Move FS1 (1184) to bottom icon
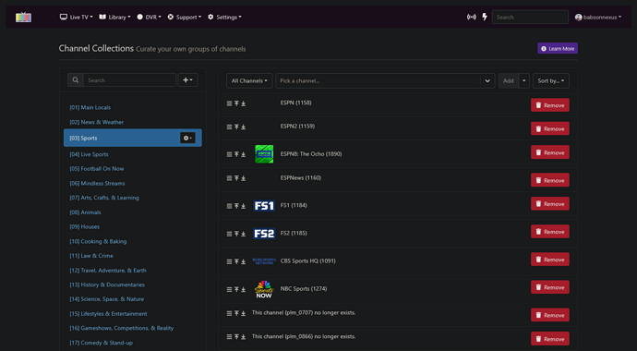The width and height of the screenshot is (637, 351). [x=244, y=206]
